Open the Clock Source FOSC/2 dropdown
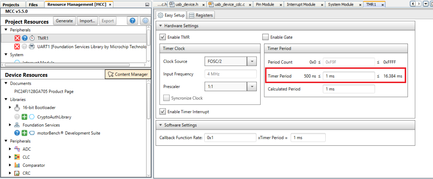 (252, 61)
